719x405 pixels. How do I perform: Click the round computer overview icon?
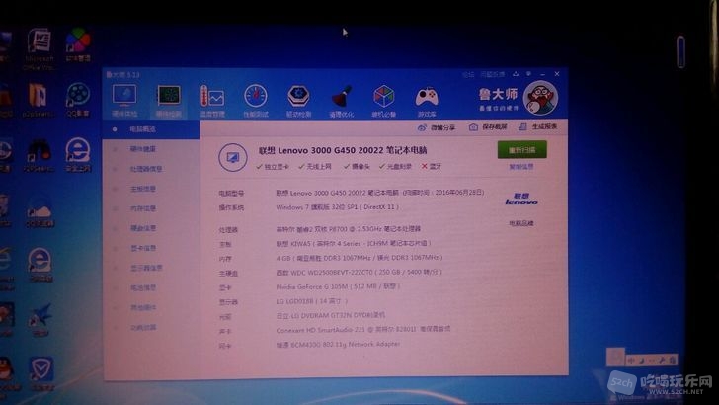[232, 157]
